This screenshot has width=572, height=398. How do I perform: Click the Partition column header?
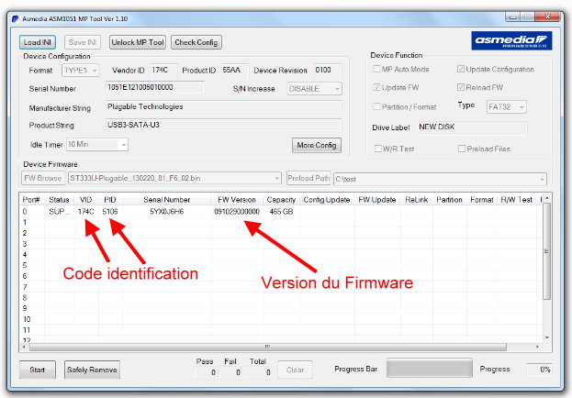coord(450,200)
